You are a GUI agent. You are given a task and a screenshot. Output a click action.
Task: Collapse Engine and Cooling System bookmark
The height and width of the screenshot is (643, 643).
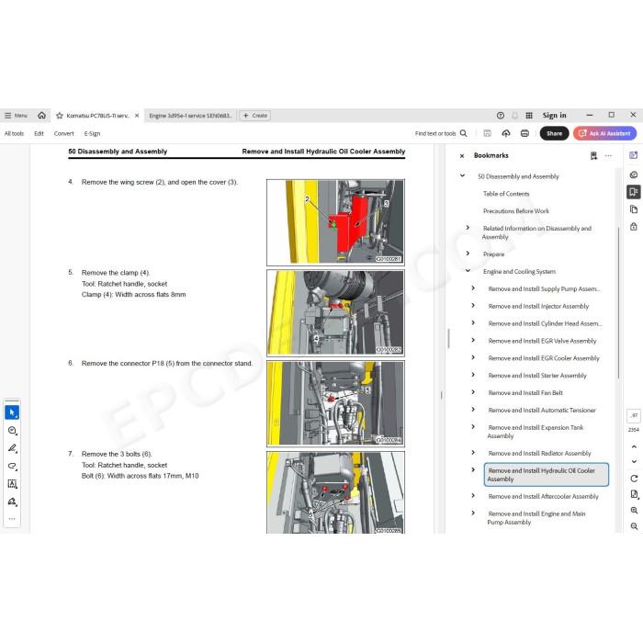tap(468, 271)
